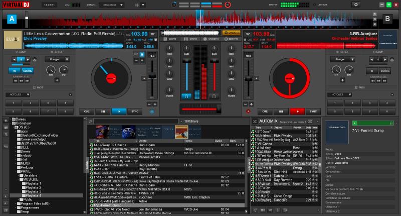Switch to the MIXER tab
401x216 pixels.
pos(170,39)
